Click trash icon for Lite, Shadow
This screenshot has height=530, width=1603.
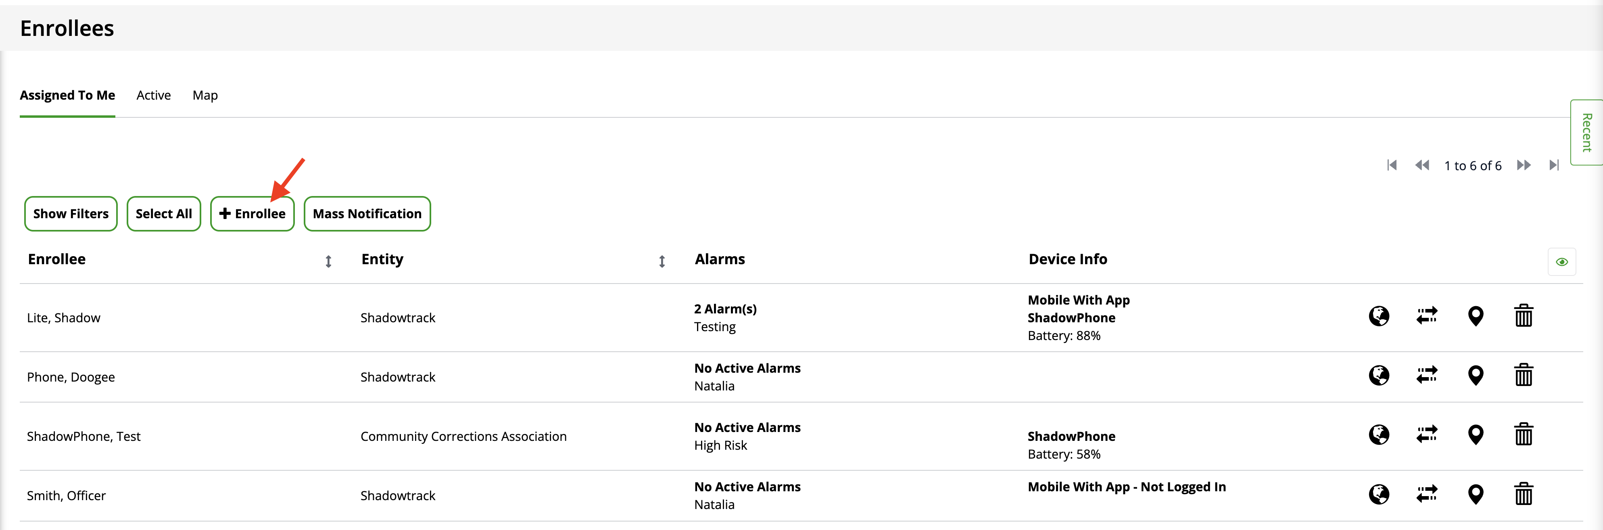pos(1523,316)
